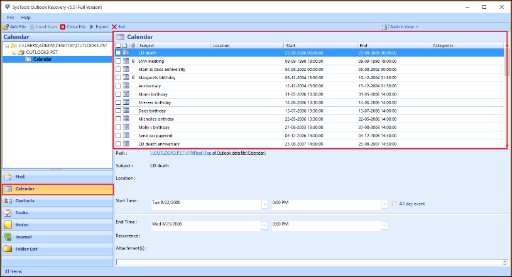
Task: Sort by the Categories column header
Action: point(467,45)
